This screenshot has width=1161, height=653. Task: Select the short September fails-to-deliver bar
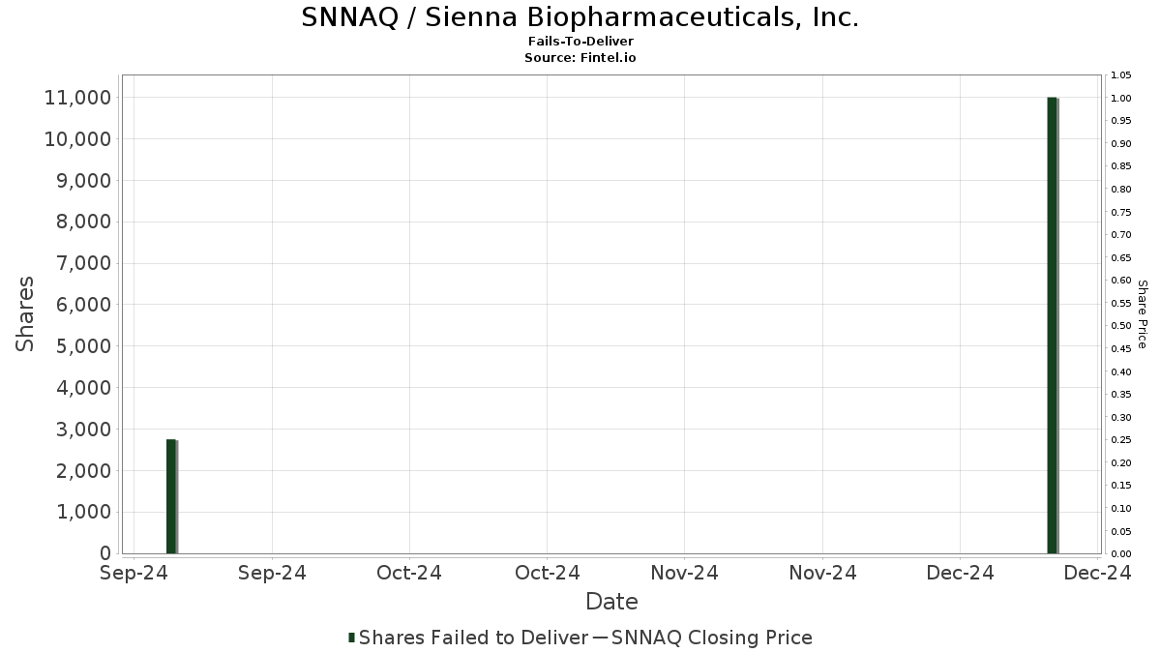pyautogui.click(x=171, y=496)
